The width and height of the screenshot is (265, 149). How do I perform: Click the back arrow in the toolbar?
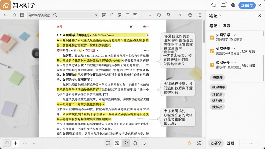5,15
